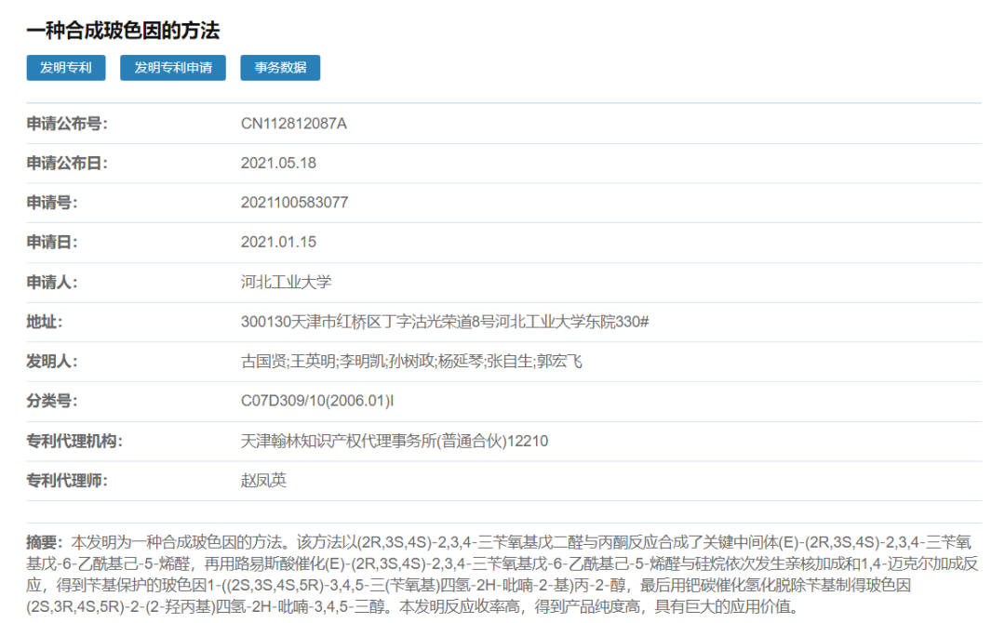The width and height of the screenshot is (1005, 623).
Task: Select the 事务数据 button
Action: tap(280, 68)
